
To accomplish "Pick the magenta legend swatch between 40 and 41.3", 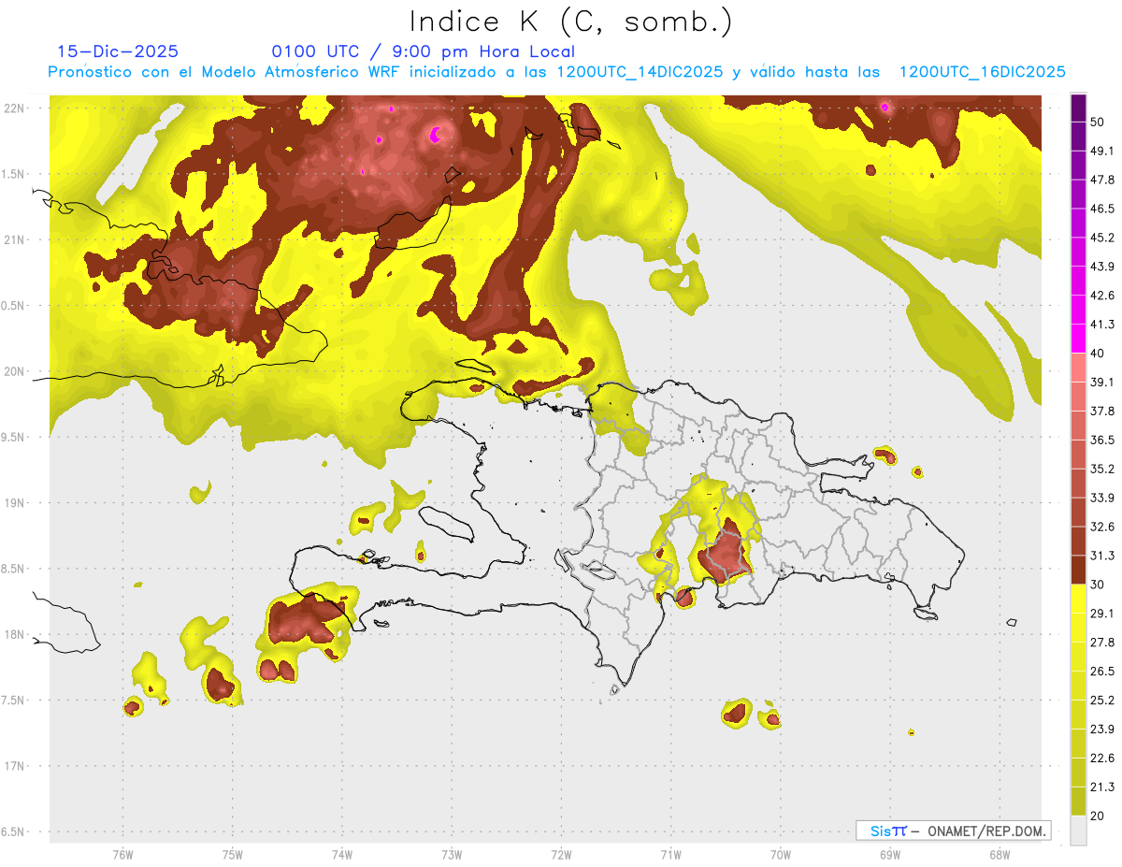I will pos(1078,339).
